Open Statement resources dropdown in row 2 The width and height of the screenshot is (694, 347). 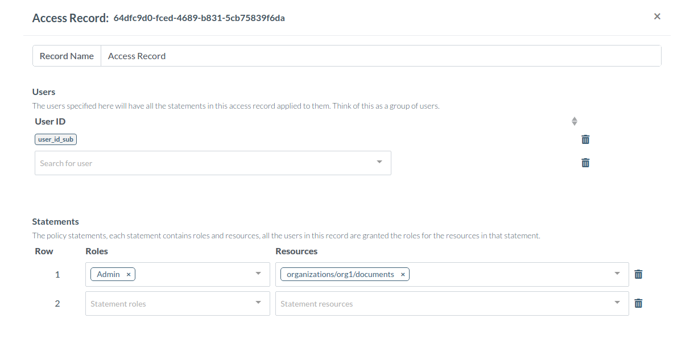pos(452,304)
